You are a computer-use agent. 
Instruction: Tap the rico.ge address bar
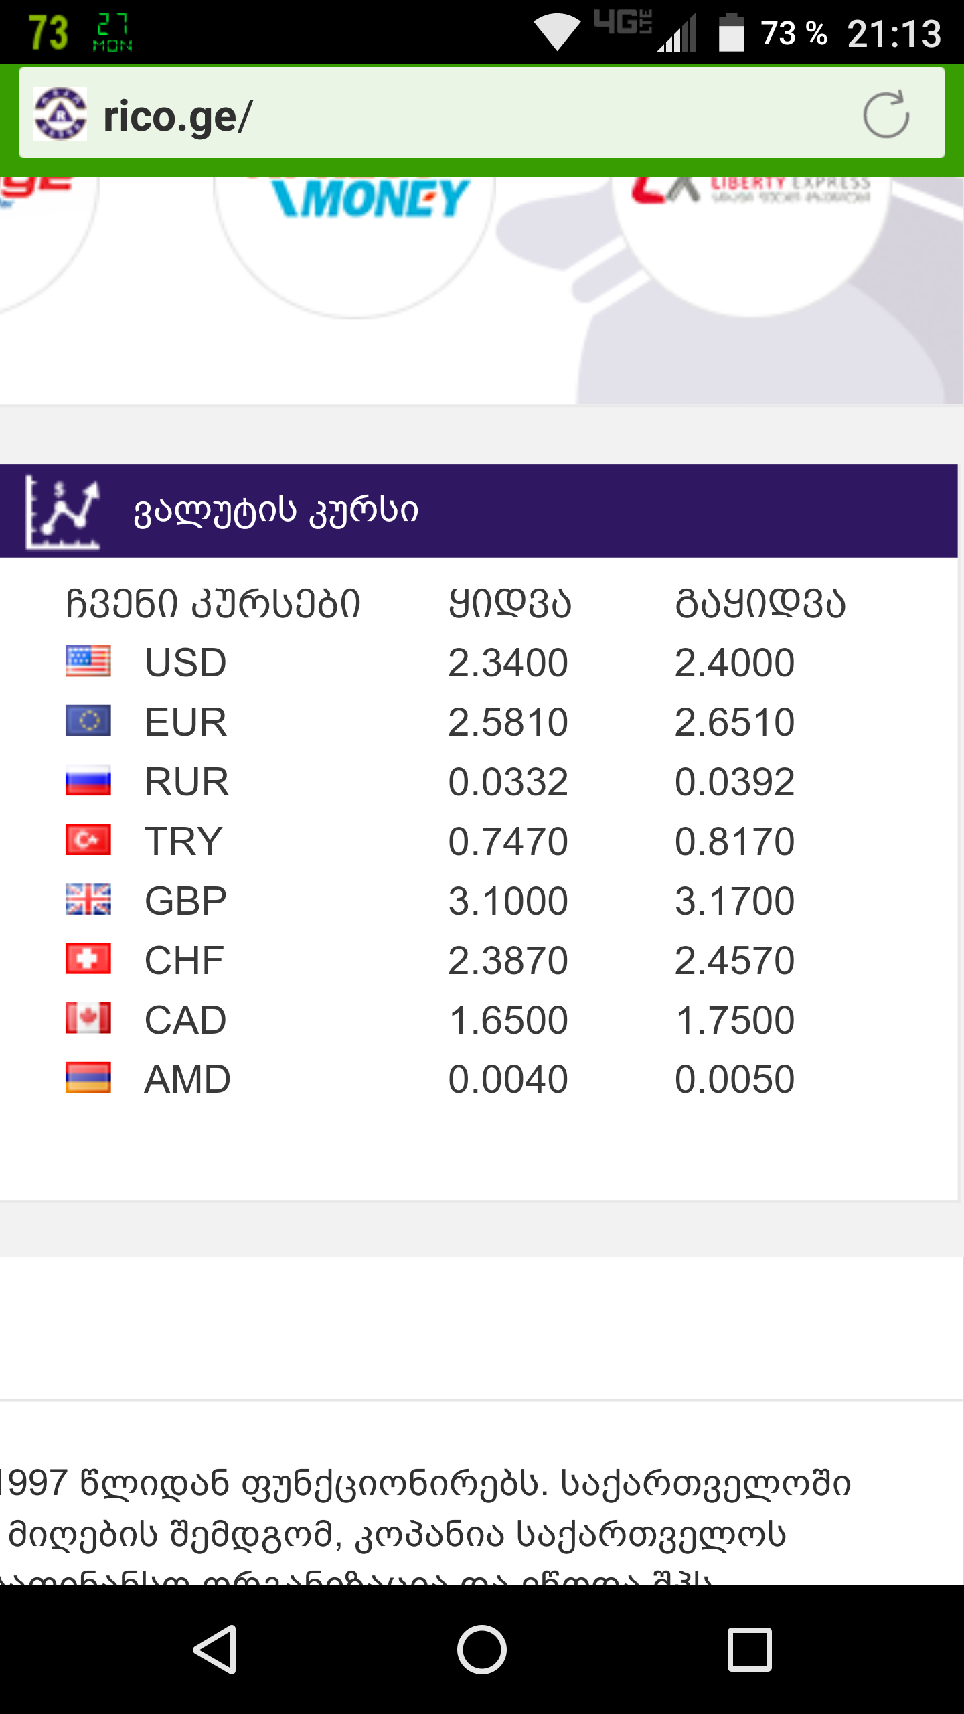pos(469,116)
